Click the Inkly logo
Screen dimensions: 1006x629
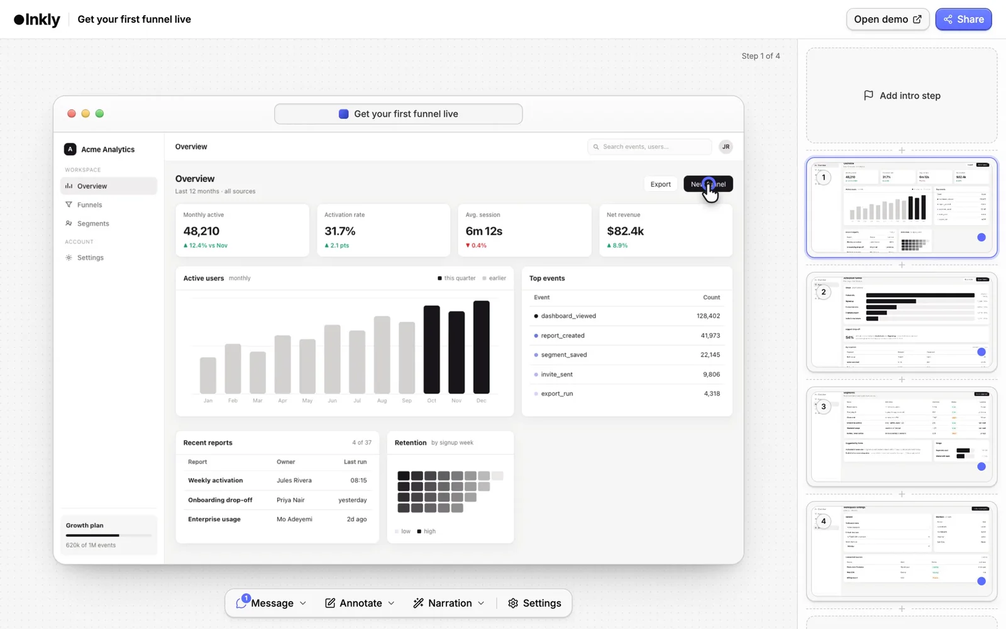[37, 19]
